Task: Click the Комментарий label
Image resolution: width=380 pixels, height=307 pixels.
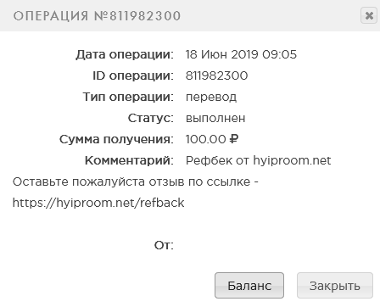Action: 129,160
